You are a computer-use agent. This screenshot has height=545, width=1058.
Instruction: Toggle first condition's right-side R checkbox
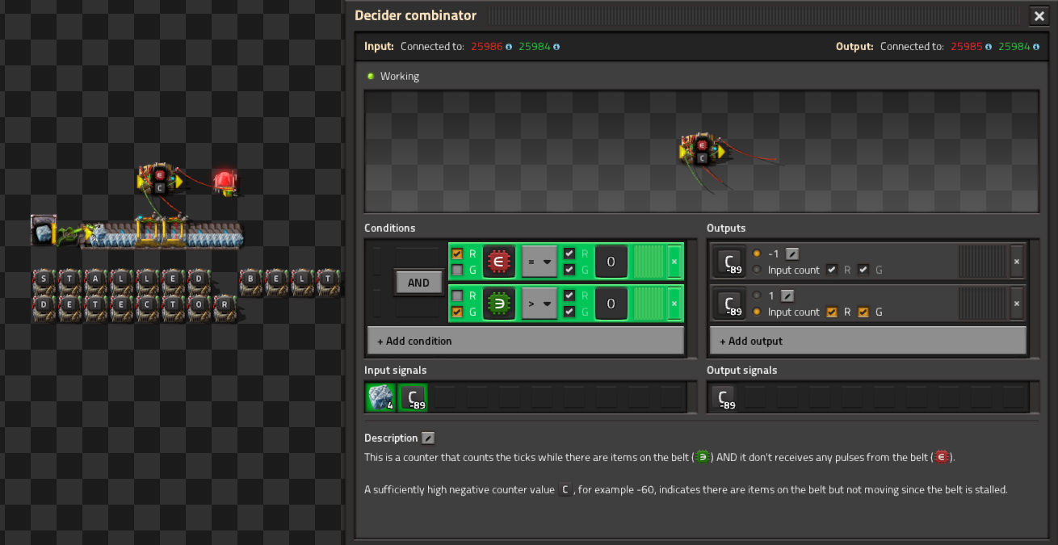(x=569, y=254)
